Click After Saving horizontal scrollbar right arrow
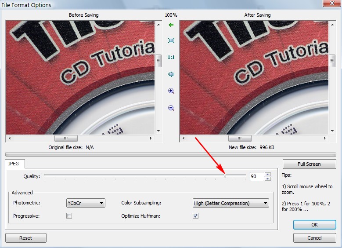Viewport: 342px width, 248px height. tap(324, 138)
